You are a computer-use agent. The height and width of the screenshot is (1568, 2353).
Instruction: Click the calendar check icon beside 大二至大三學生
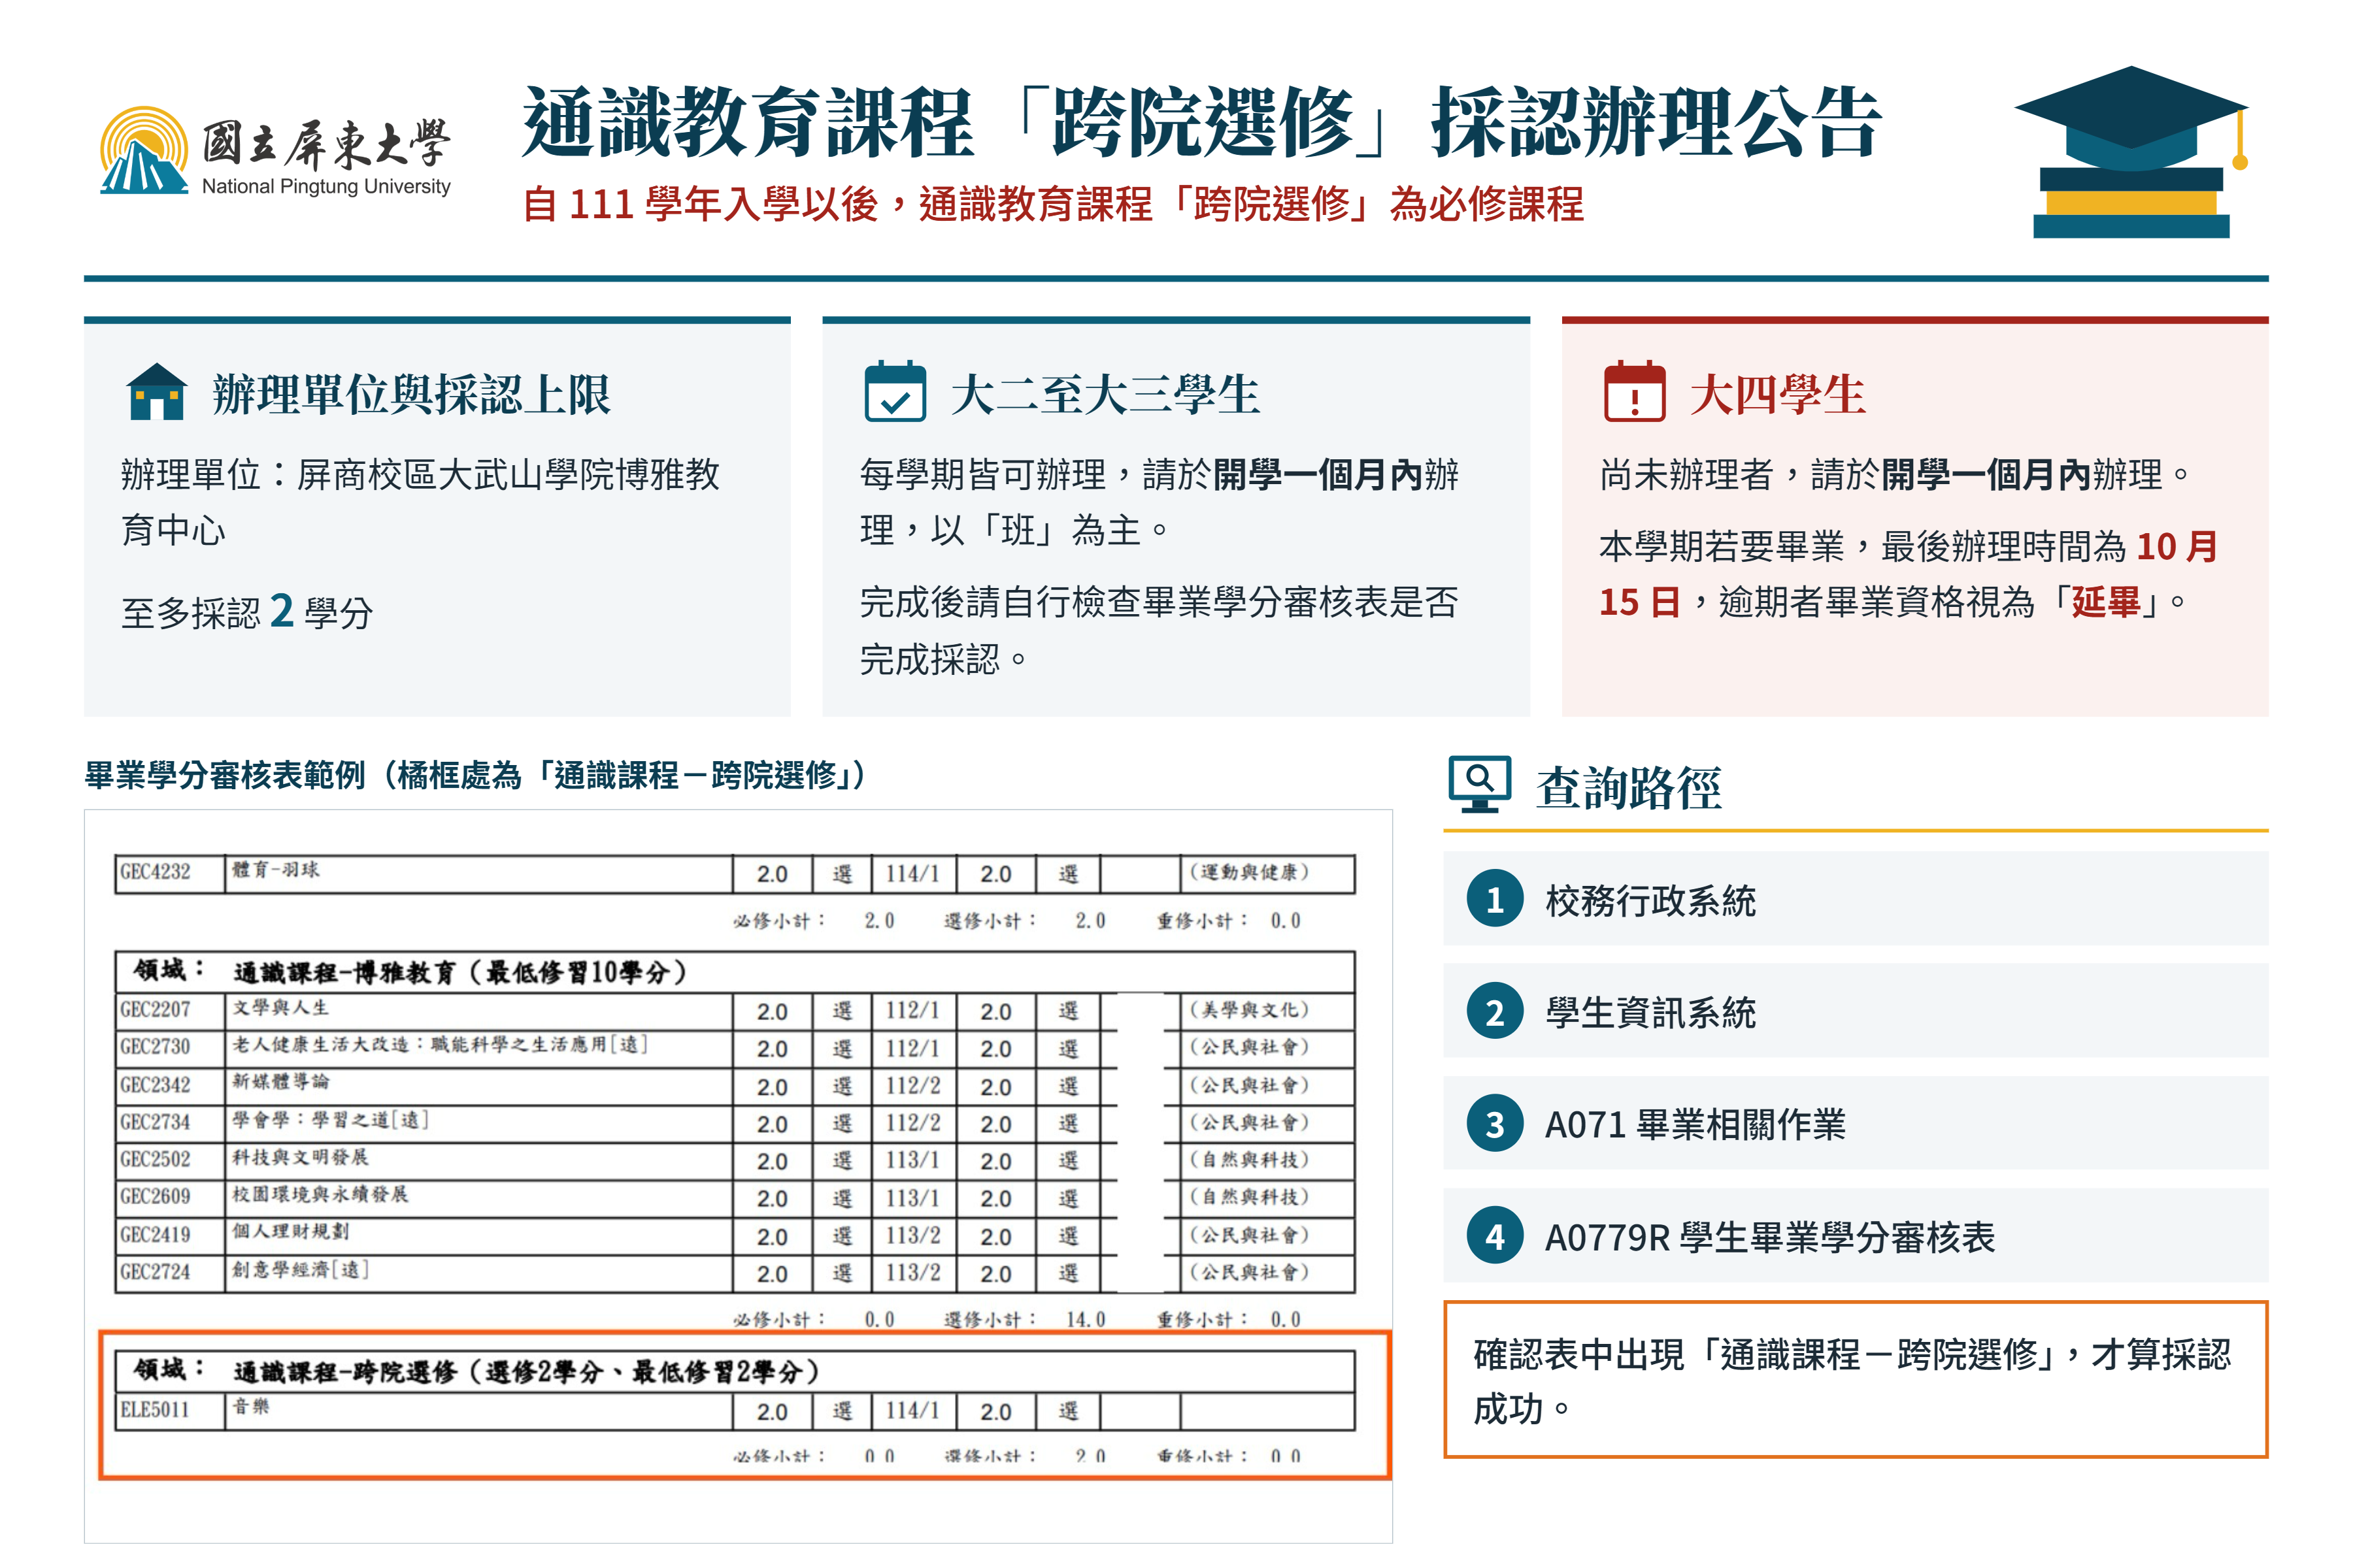[x=895, y=391]
